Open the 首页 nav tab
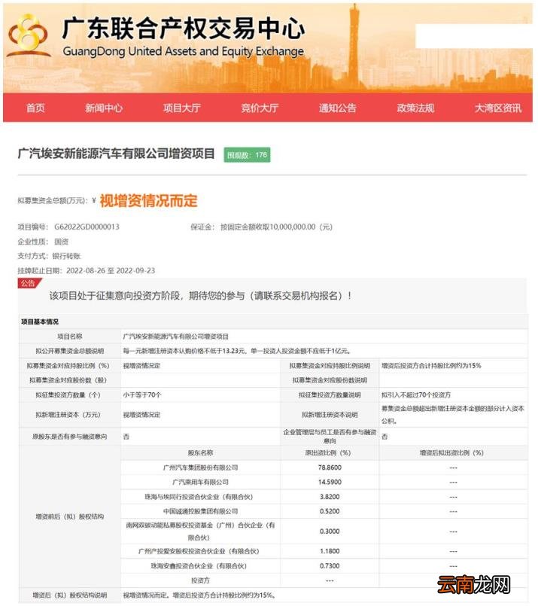This screenshot has height=606, width=538. pyautogui.click(x=35, y=108)
